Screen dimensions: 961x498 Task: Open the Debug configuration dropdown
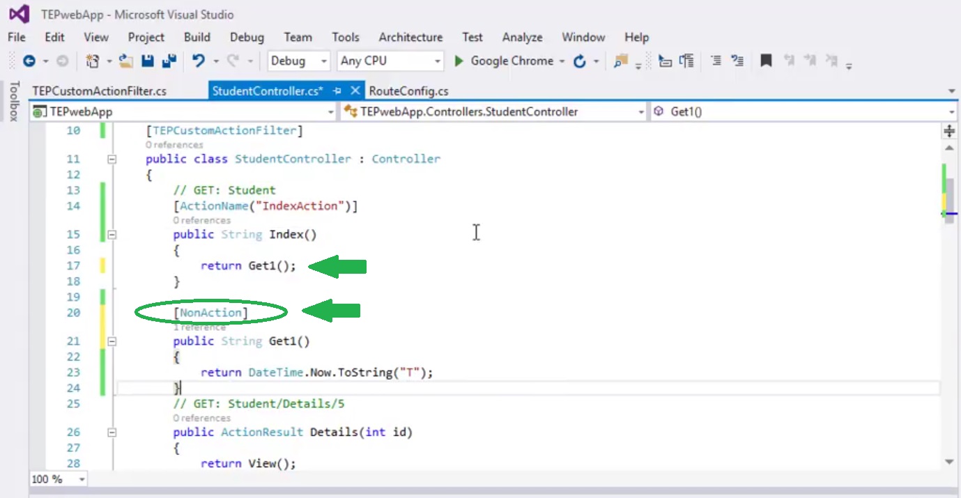pyautogui.click(x=324, y=61)
